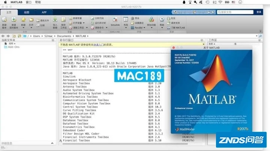Expand the Open Variable (打开变量) dropdown arrow
The height and width of the screenshot is (151, 270).
click(84, 23)
